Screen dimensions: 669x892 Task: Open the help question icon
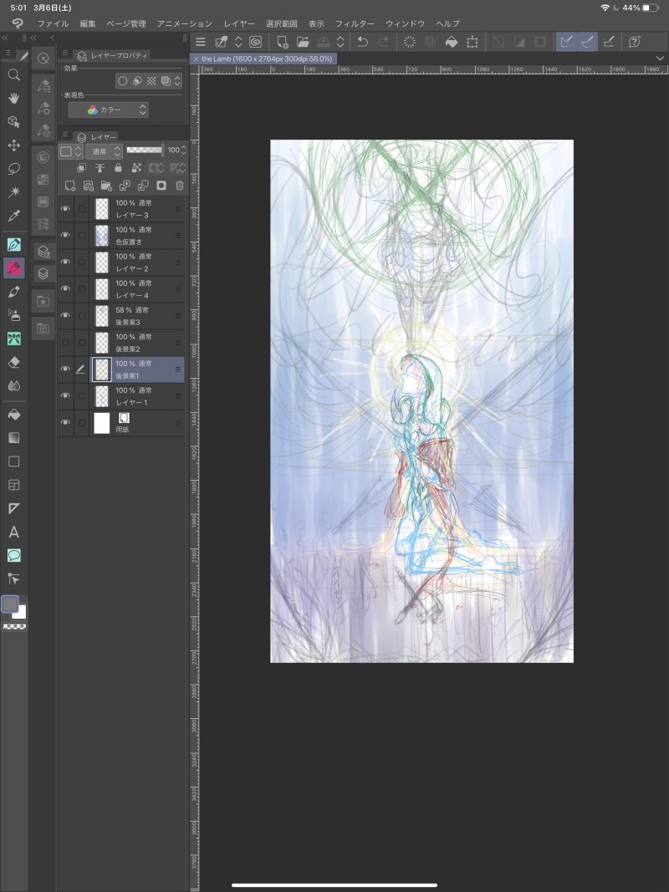635,42
